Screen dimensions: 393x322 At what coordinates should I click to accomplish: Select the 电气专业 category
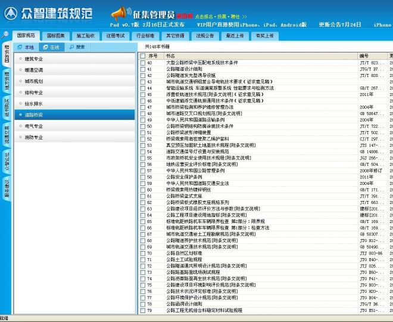pos(74,126)
